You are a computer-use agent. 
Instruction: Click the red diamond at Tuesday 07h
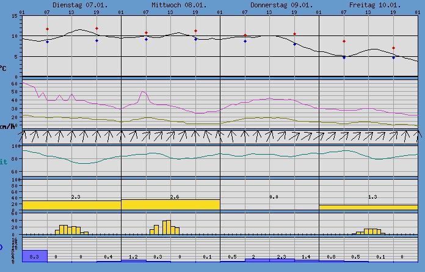pyautogui.click(x=47, y=29)
